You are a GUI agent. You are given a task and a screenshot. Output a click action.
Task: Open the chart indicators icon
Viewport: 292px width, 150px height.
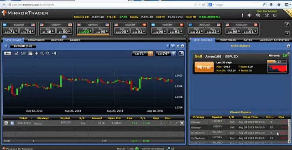[x=23, y=53]
